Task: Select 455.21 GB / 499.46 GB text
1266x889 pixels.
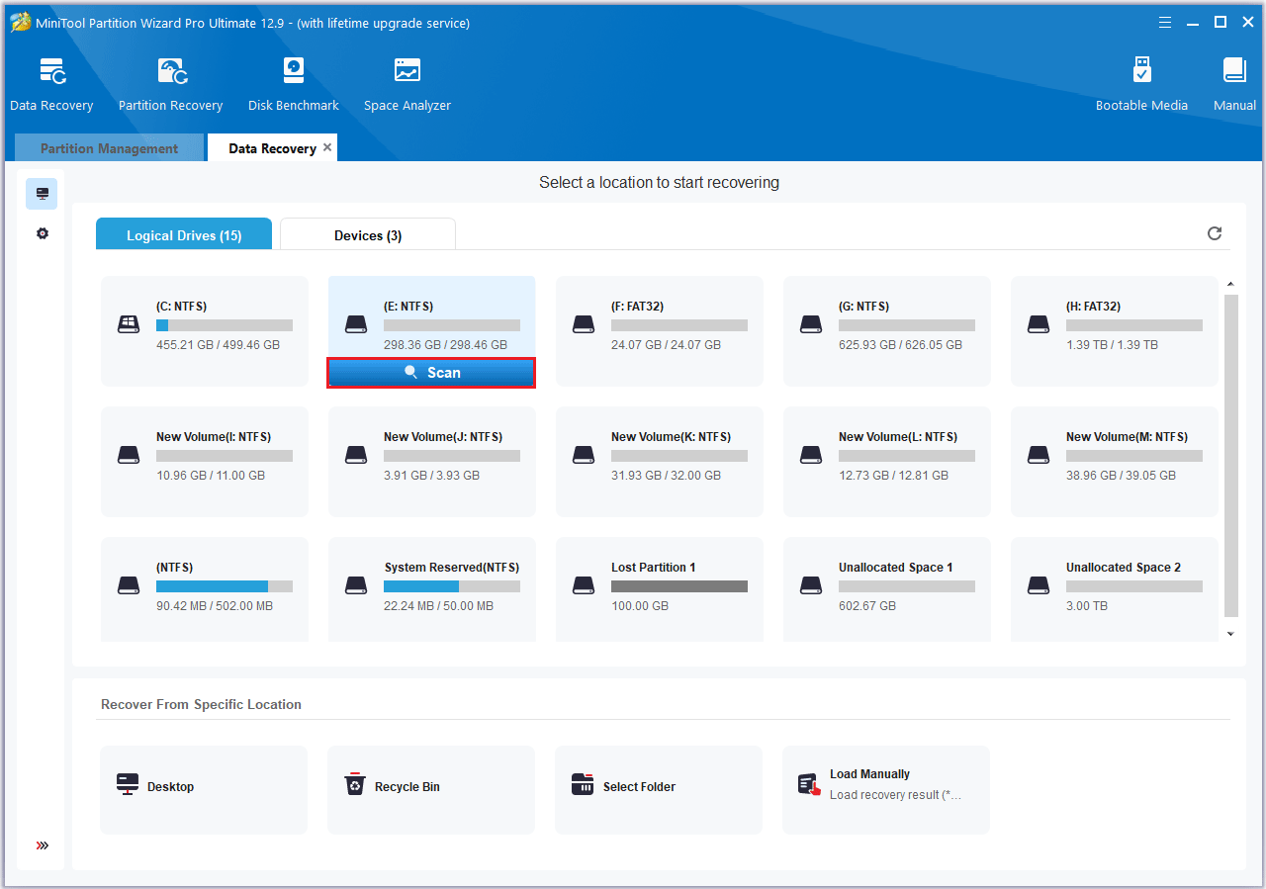Action: (218, 345)
